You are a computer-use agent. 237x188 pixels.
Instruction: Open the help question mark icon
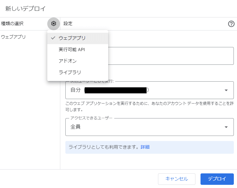pyautogui.click(x=231, y=24)
